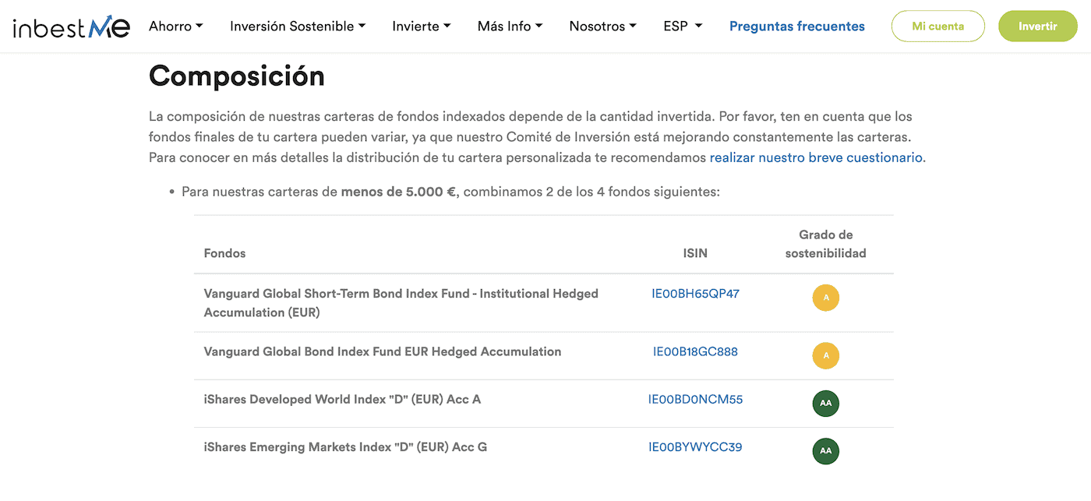Image resolution: width=1091 pixels, height=501 pixels.
Task: Select the Vanguard Global Short-Term Bond Index Fund name
Action: (x=401, y=303)
